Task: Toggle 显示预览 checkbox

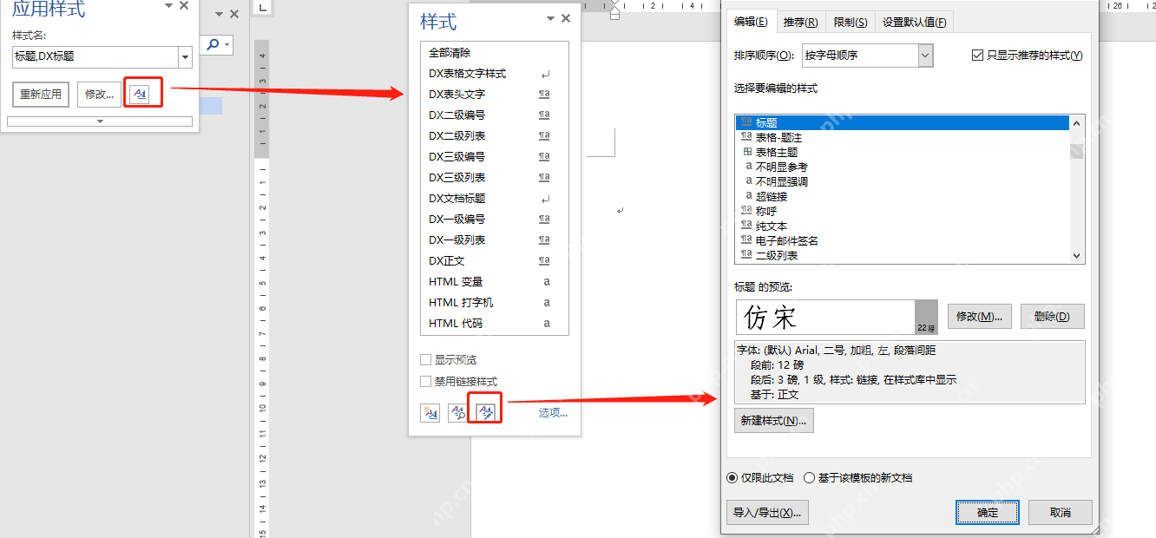Action: point(426,359)
